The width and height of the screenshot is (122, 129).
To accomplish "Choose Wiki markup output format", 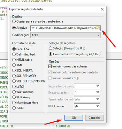I will click(23, 92).
